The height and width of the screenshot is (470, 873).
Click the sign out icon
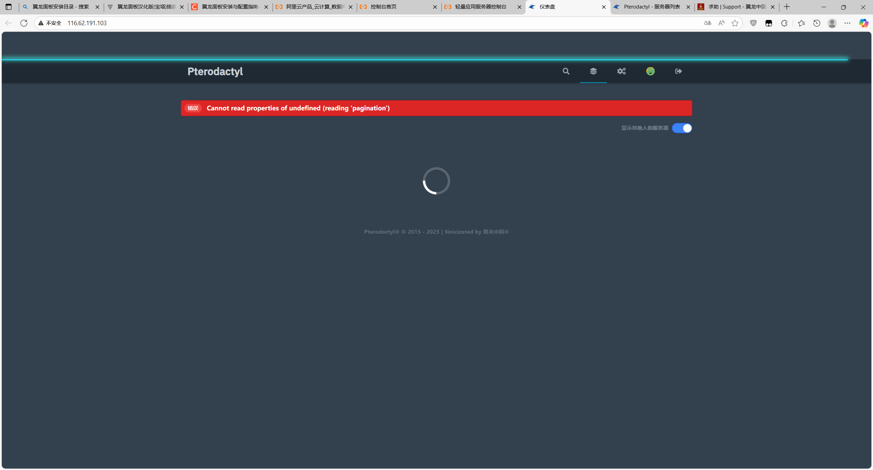pos(678,71)
